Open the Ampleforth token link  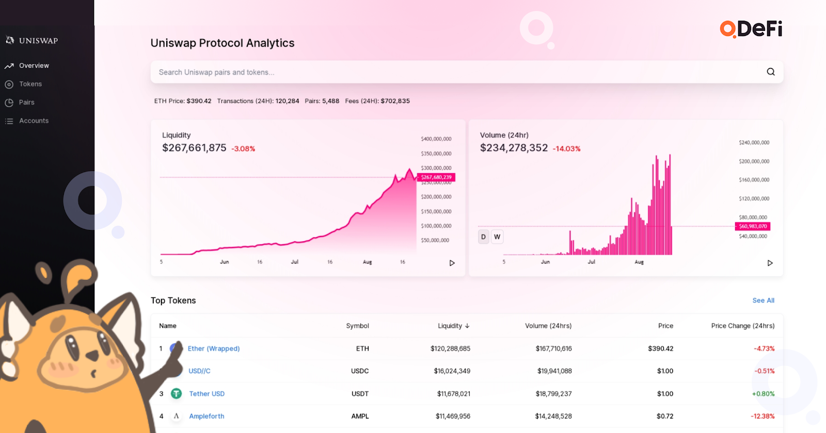[206, 416]
